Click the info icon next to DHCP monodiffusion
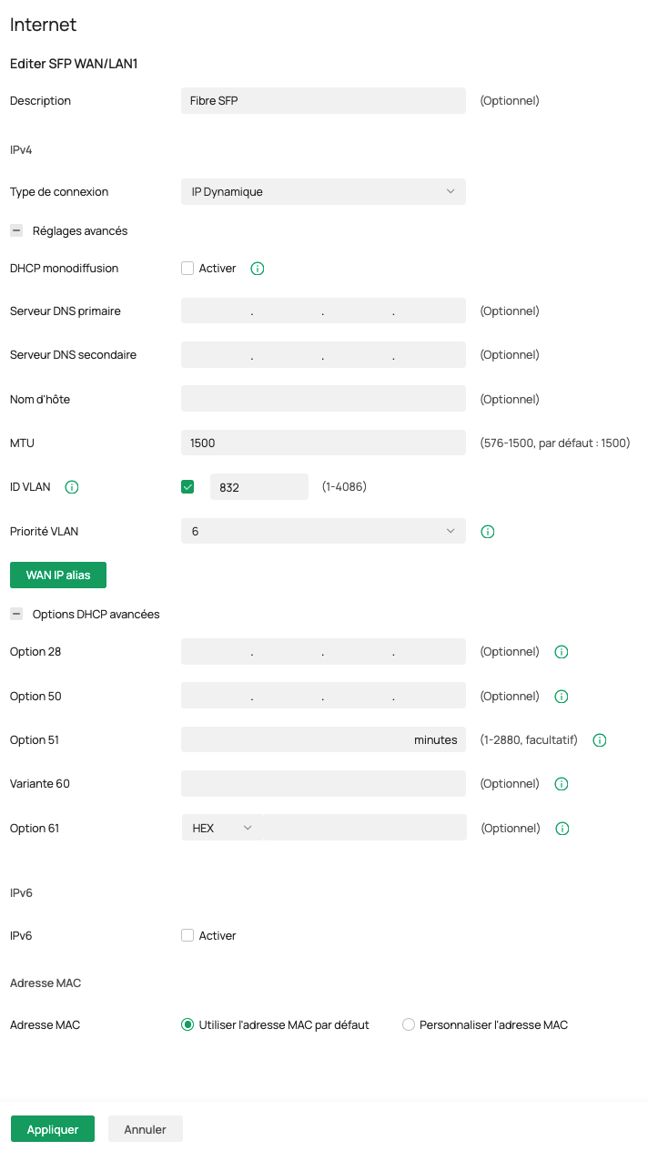The width and height of the screenshot is (648, 1151). point(258,269)
